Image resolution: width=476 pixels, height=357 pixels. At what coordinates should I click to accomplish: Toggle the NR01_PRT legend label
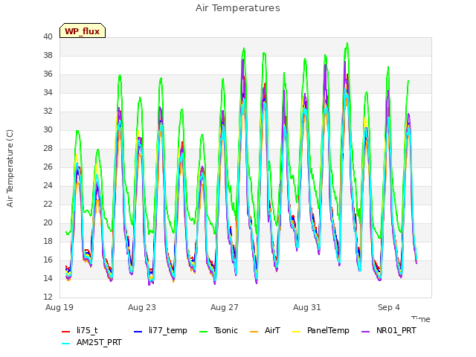tap(396, 330)
